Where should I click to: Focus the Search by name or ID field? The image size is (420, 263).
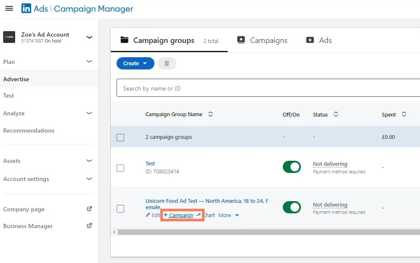tap(268, 88)
